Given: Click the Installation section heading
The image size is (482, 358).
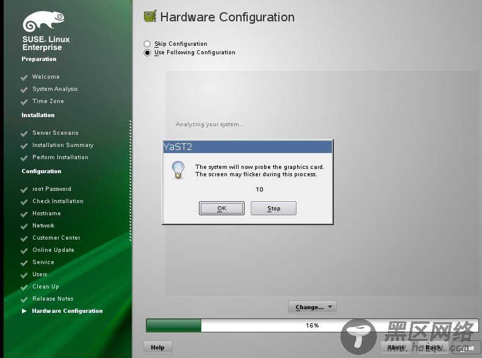Looking at the screenshot, I should click(x=38, y=115).
